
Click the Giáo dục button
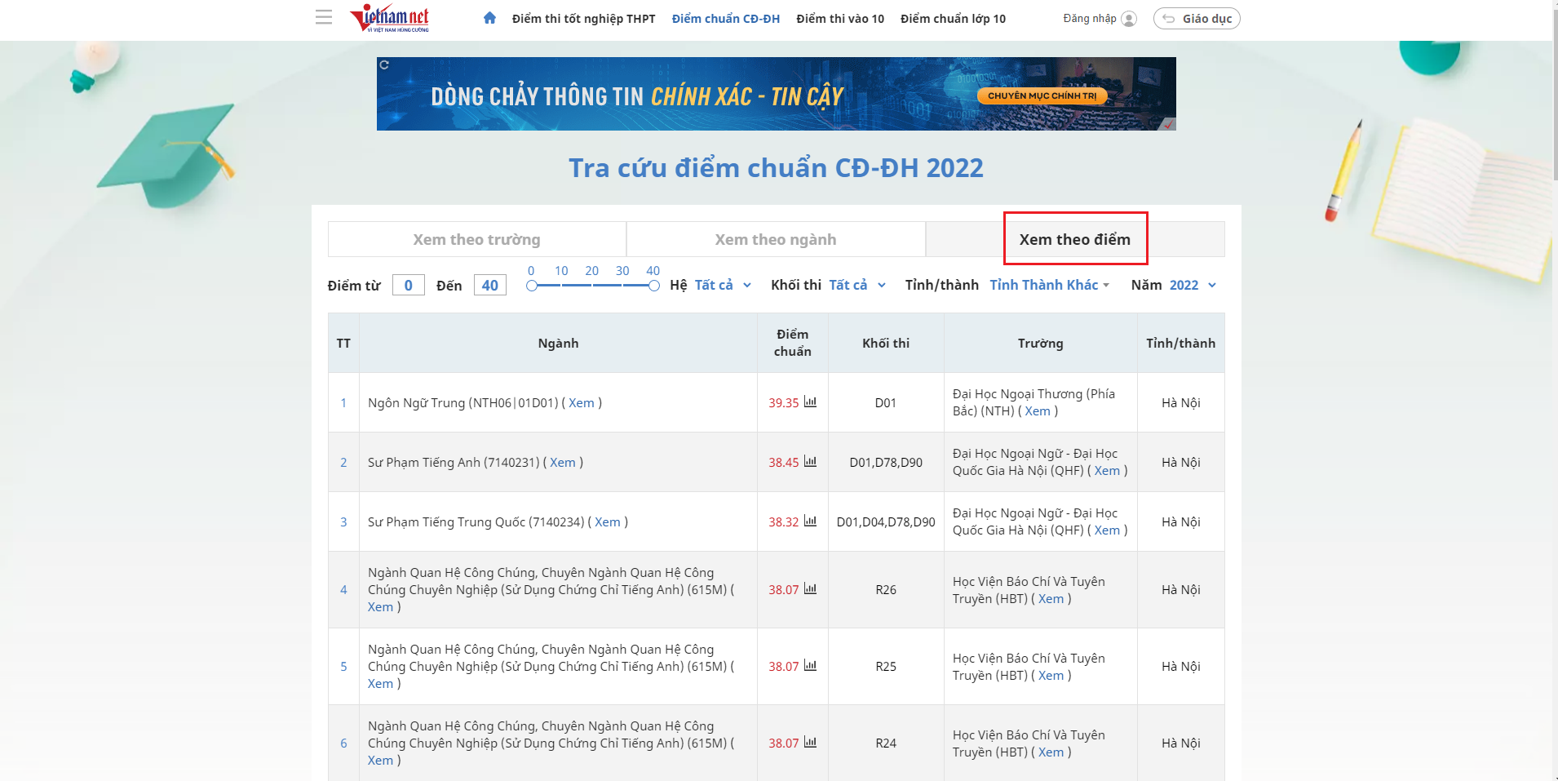pos(1196,19)
